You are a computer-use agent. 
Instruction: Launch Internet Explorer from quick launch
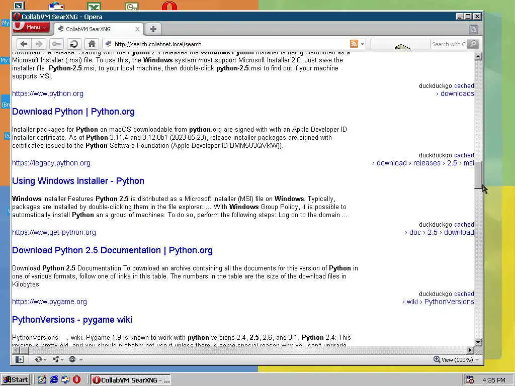point(54,380)
